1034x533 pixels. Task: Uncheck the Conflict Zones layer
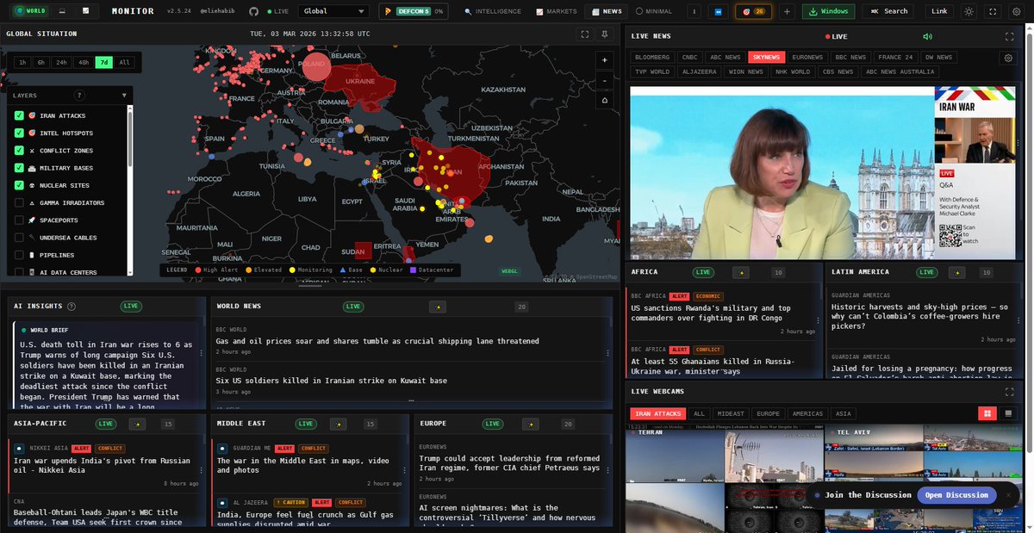pyautogui.click(x=19, y=151)
